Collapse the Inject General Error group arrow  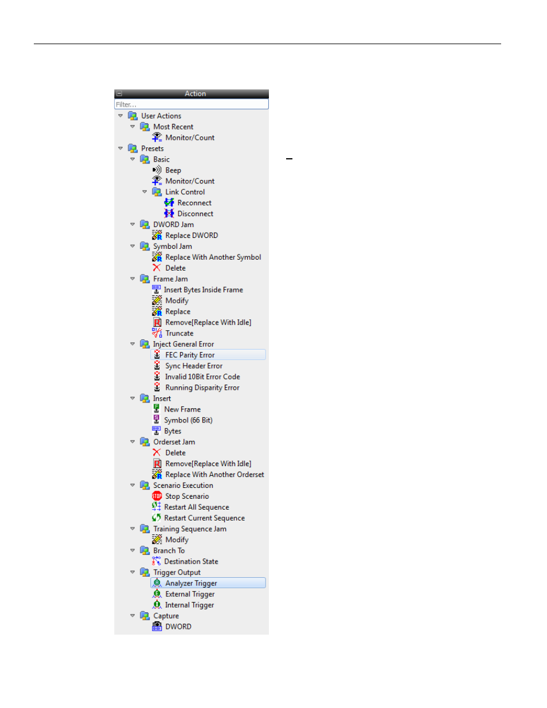click(x=132, y=345)
